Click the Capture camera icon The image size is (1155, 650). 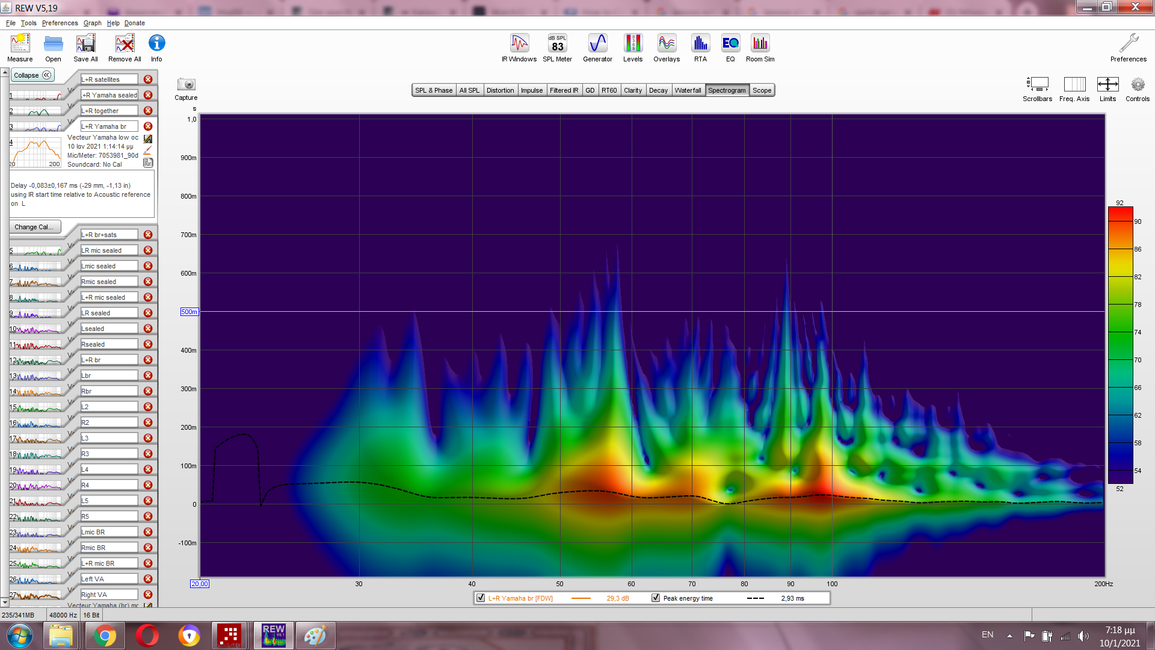[x=186, y=85]
